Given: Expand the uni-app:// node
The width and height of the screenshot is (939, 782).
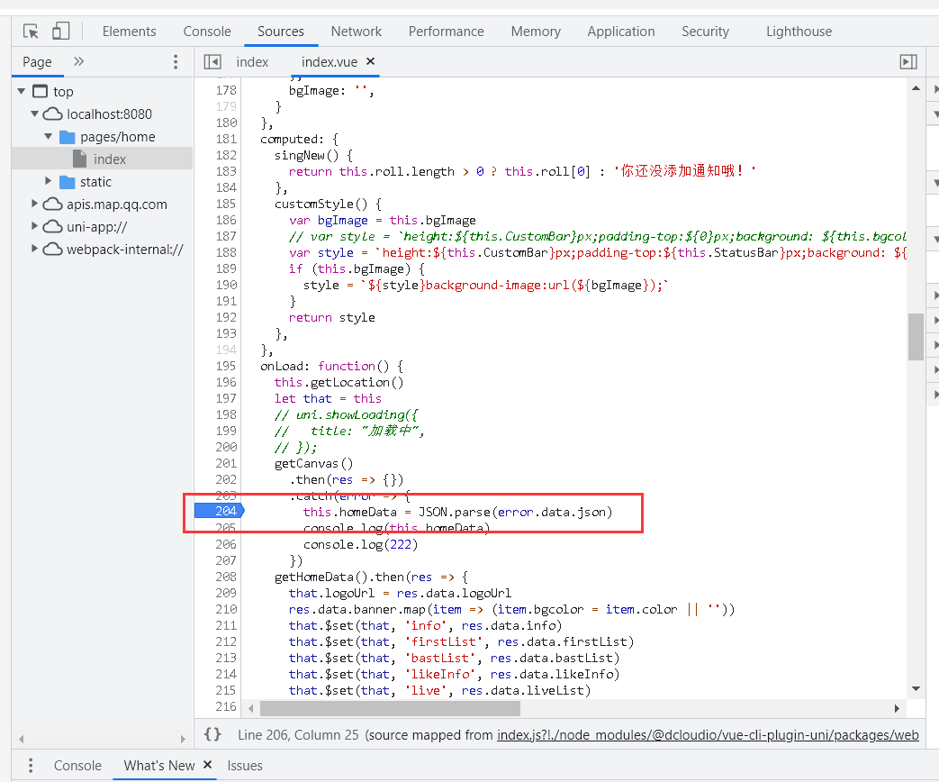Looking at the screenshot, I should tap(35, 226).
